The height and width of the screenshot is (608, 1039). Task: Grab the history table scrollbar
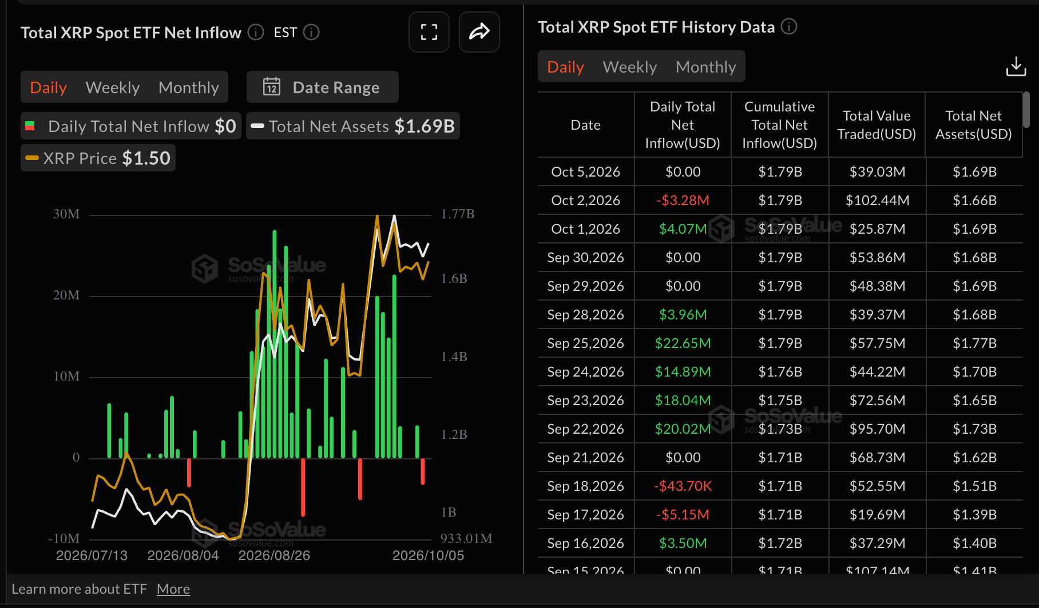coord(1026,110)
